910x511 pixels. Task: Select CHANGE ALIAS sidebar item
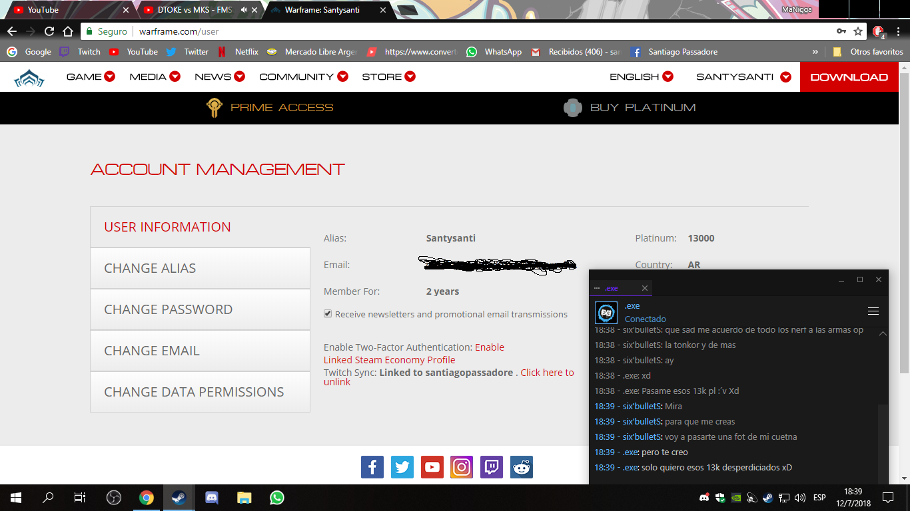coord(200,268)
